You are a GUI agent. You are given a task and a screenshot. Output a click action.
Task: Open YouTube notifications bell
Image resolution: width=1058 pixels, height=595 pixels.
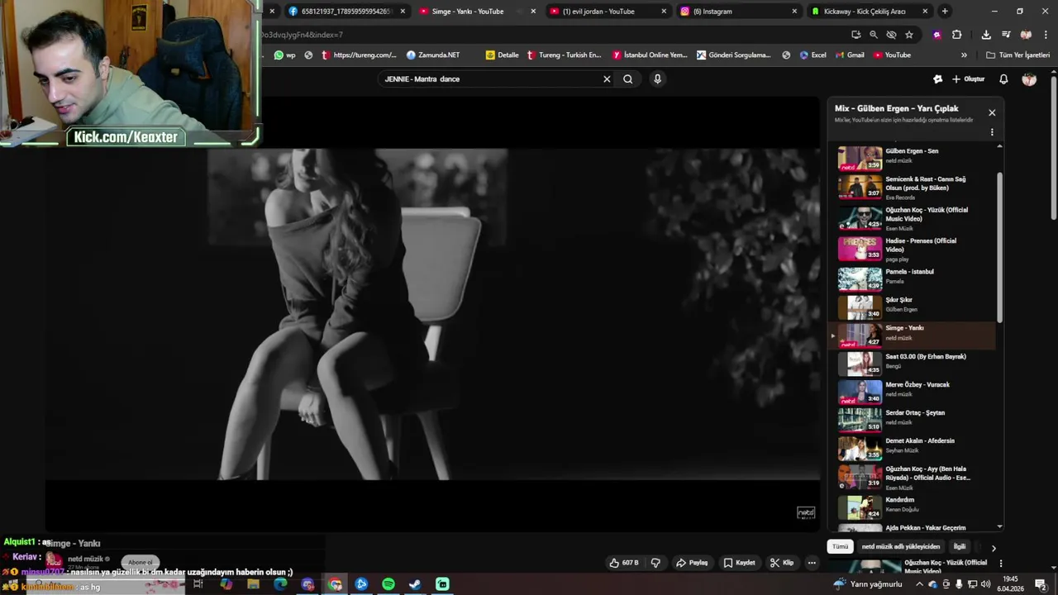pyautogui.click(x=1003, y=79)
